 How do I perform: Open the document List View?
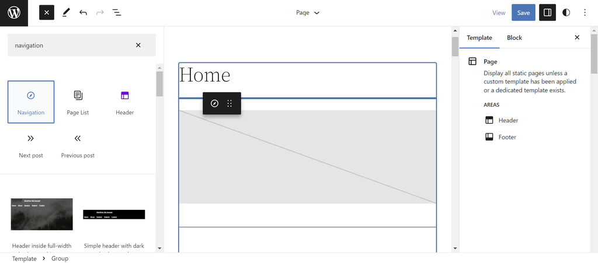coord(117,13)
